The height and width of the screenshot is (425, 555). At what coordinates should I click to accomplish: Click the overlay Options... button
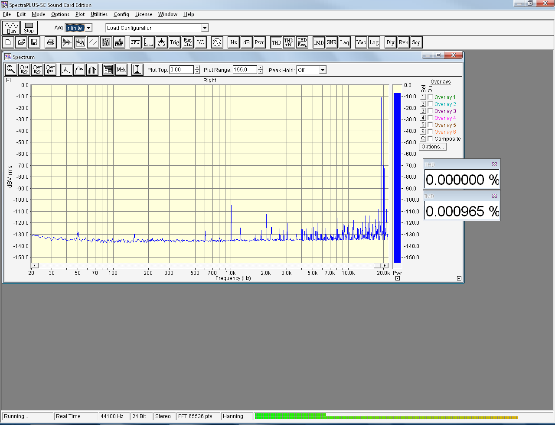point(433,147)
